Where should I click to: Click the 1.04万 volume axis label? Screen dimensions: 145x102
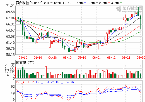10,72
